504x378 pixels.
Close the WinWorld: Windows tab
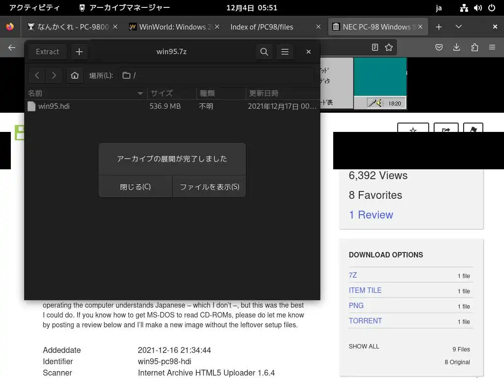coord(217,27)
